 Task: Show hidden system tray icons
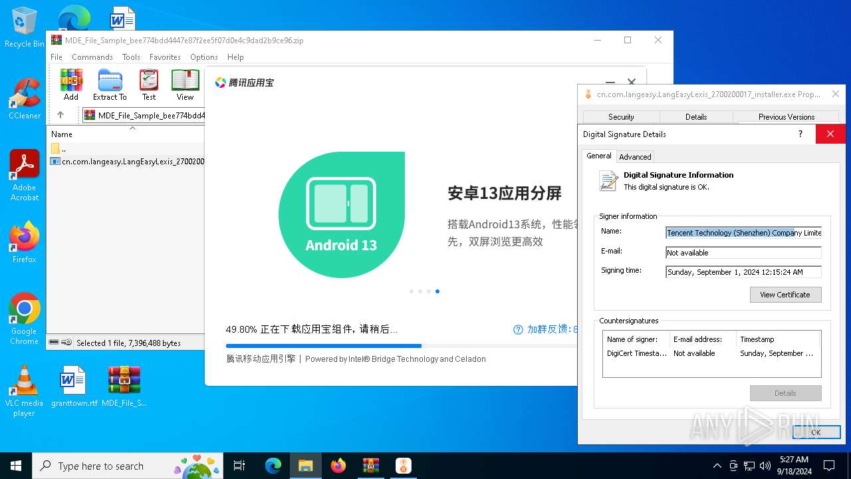pyautogui.click(x=717, y=466)
